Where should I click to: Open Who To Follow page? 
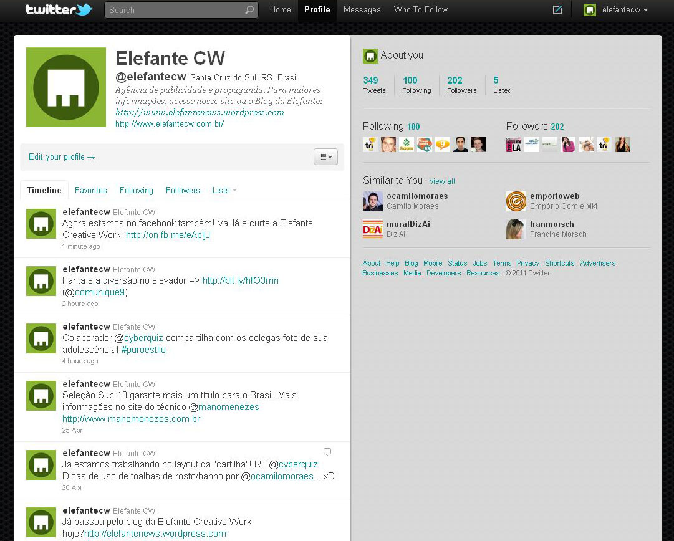click(x=421, y=10)
